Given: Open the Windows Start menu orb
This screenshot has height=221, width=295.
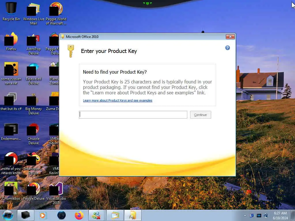Looking at the screenshot, I should pos(8,215).
